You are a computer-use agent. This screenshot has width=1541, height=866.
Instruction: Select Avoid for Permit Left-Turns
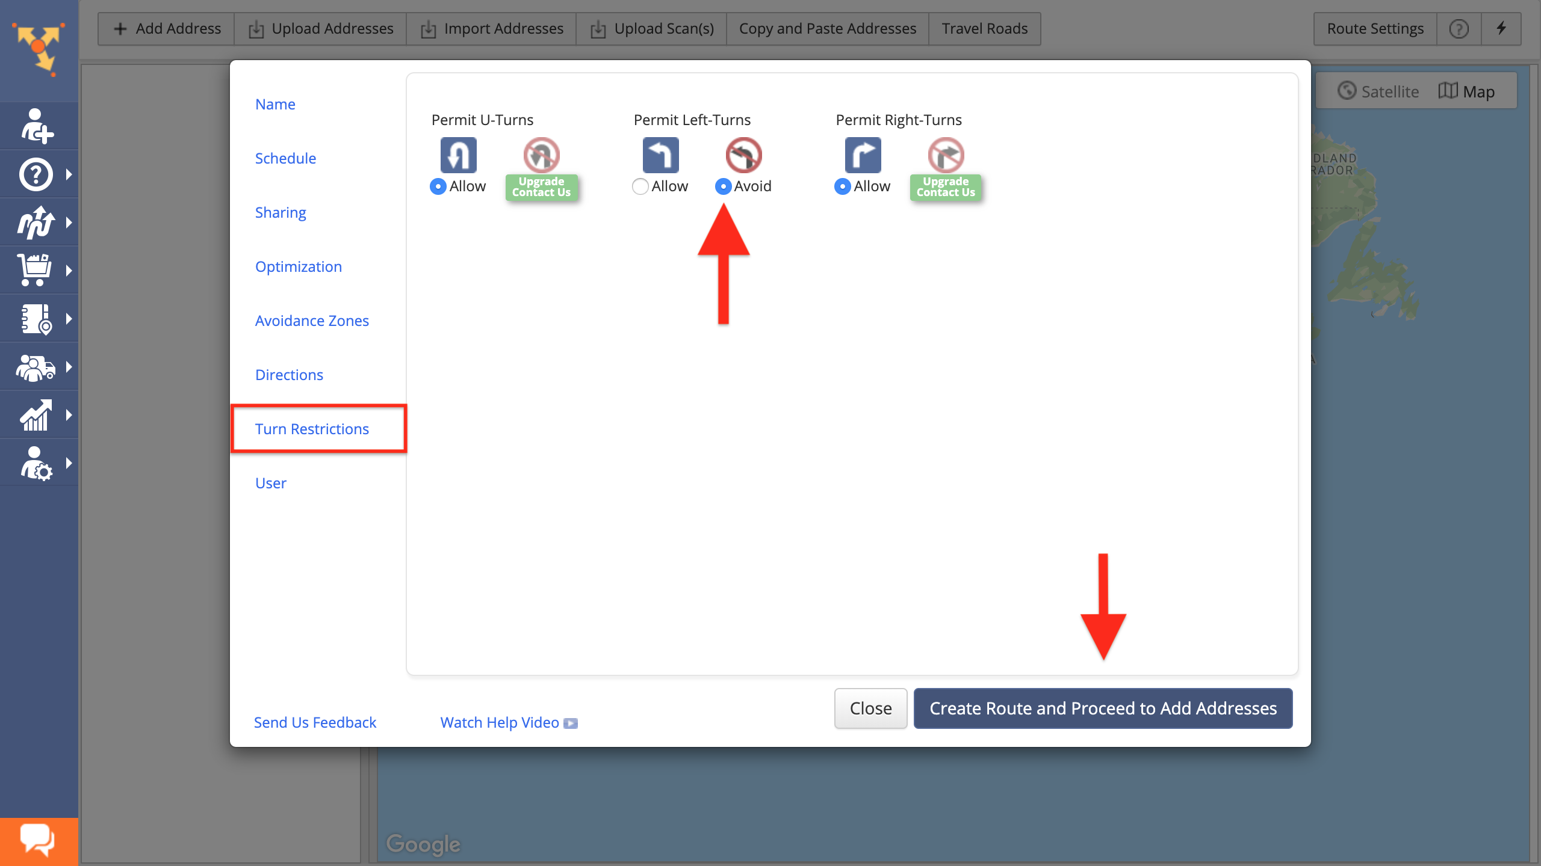722,186
